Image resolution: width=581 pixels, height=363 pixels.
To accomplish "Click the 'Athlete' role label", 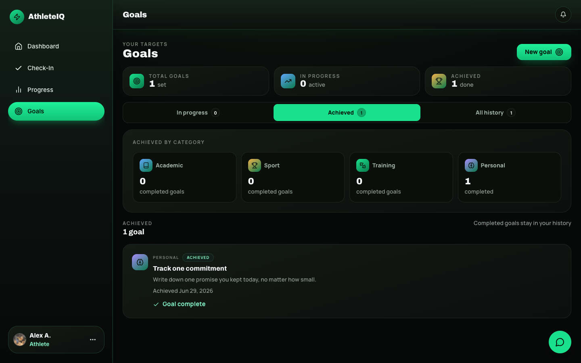I will [x=39, y=344].
